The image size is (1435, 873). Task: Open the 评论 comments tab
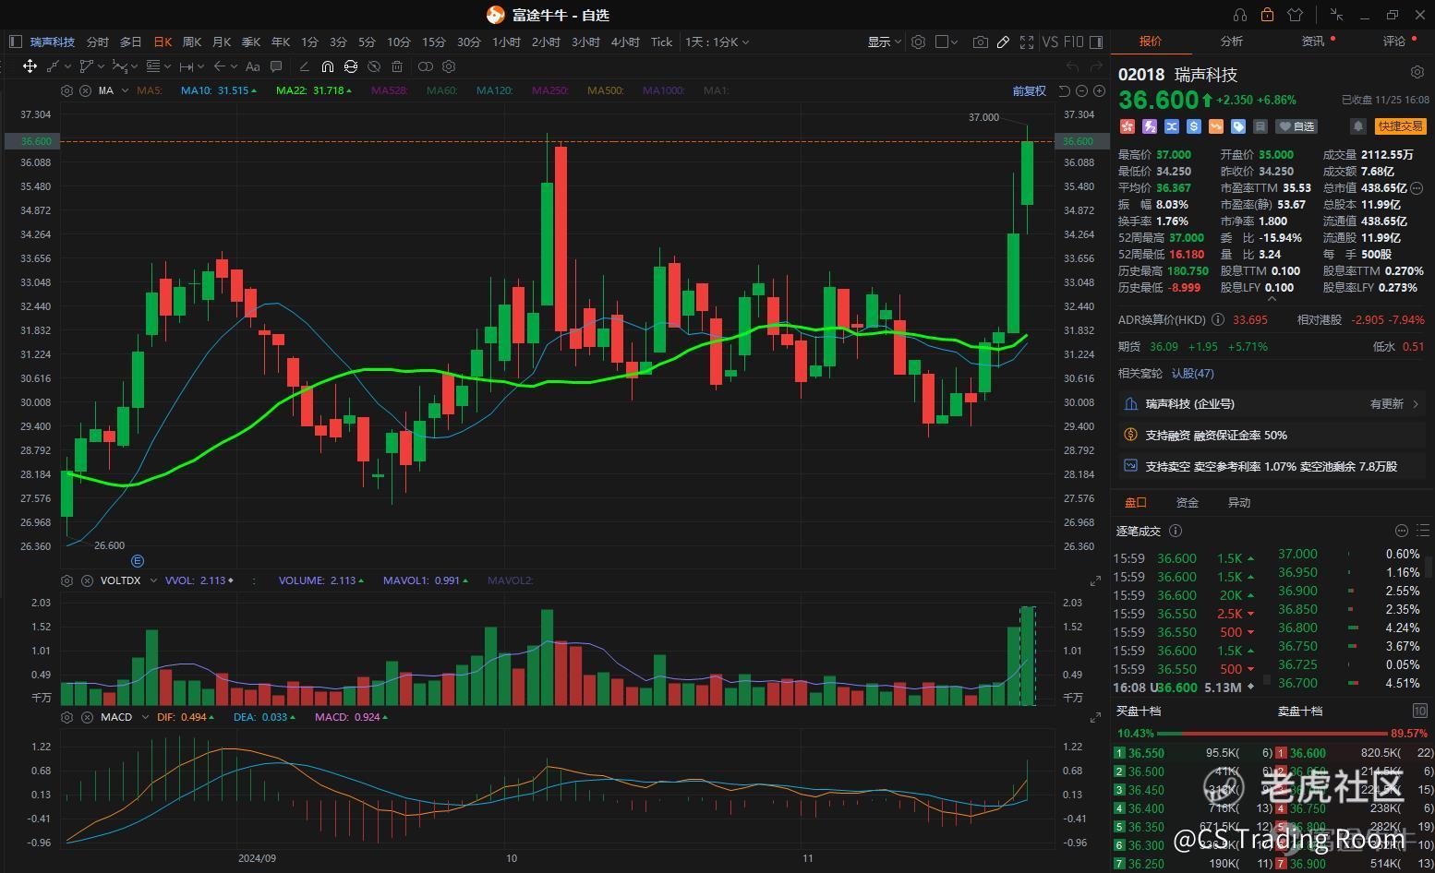tap(1393, 41)
